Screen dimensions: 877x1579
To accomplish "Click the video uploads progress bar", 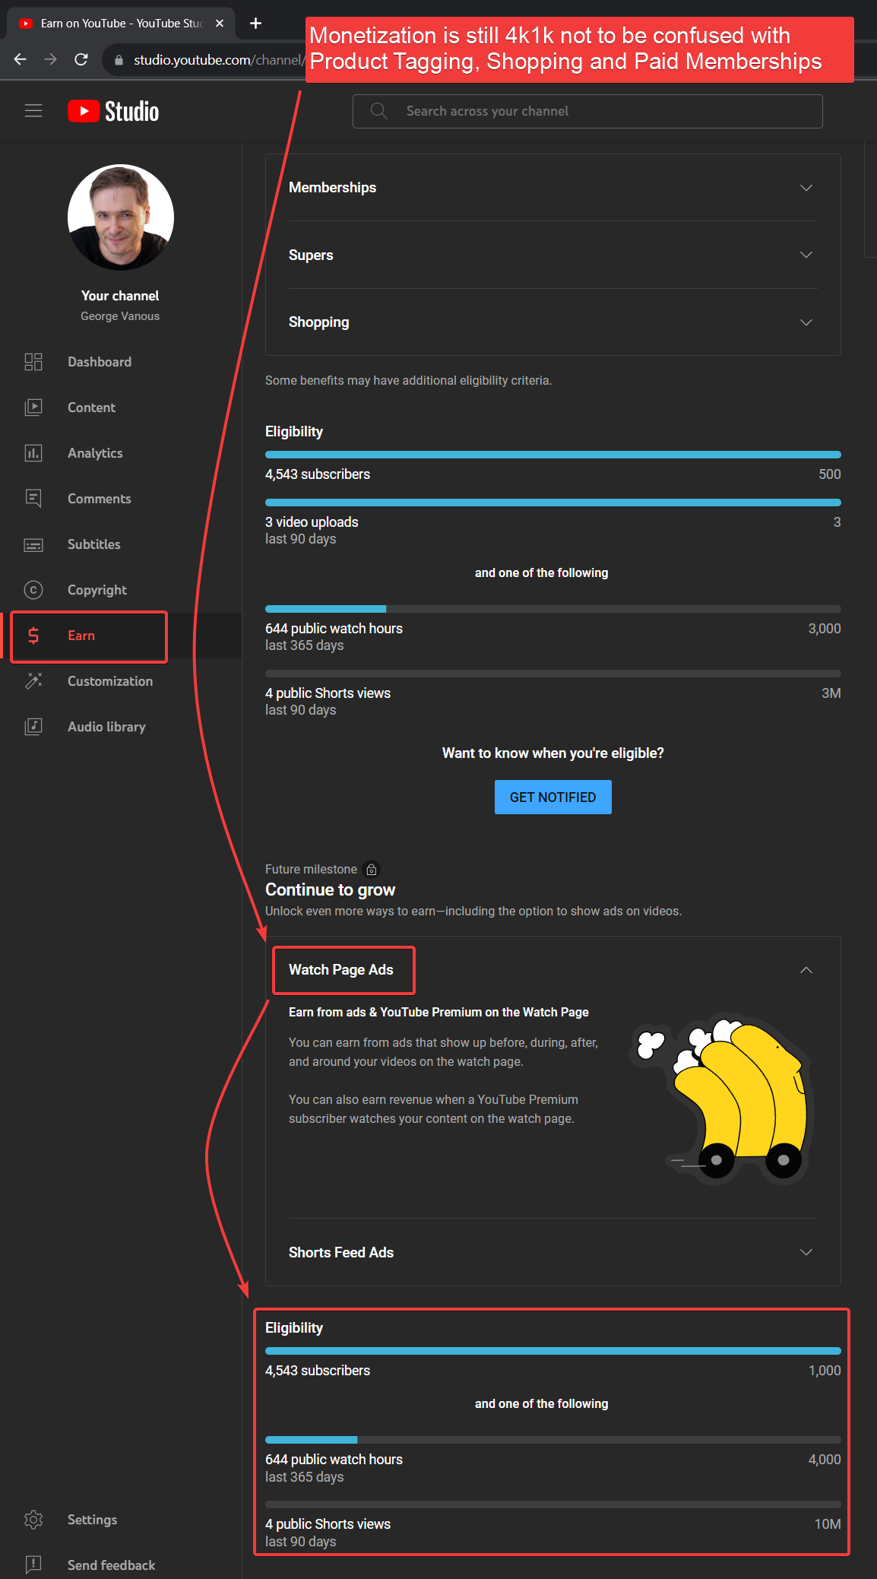I will coord(552,503).
